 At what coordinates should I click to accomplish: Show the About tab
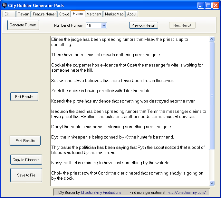pyautogui.click(x=132, y=14)
